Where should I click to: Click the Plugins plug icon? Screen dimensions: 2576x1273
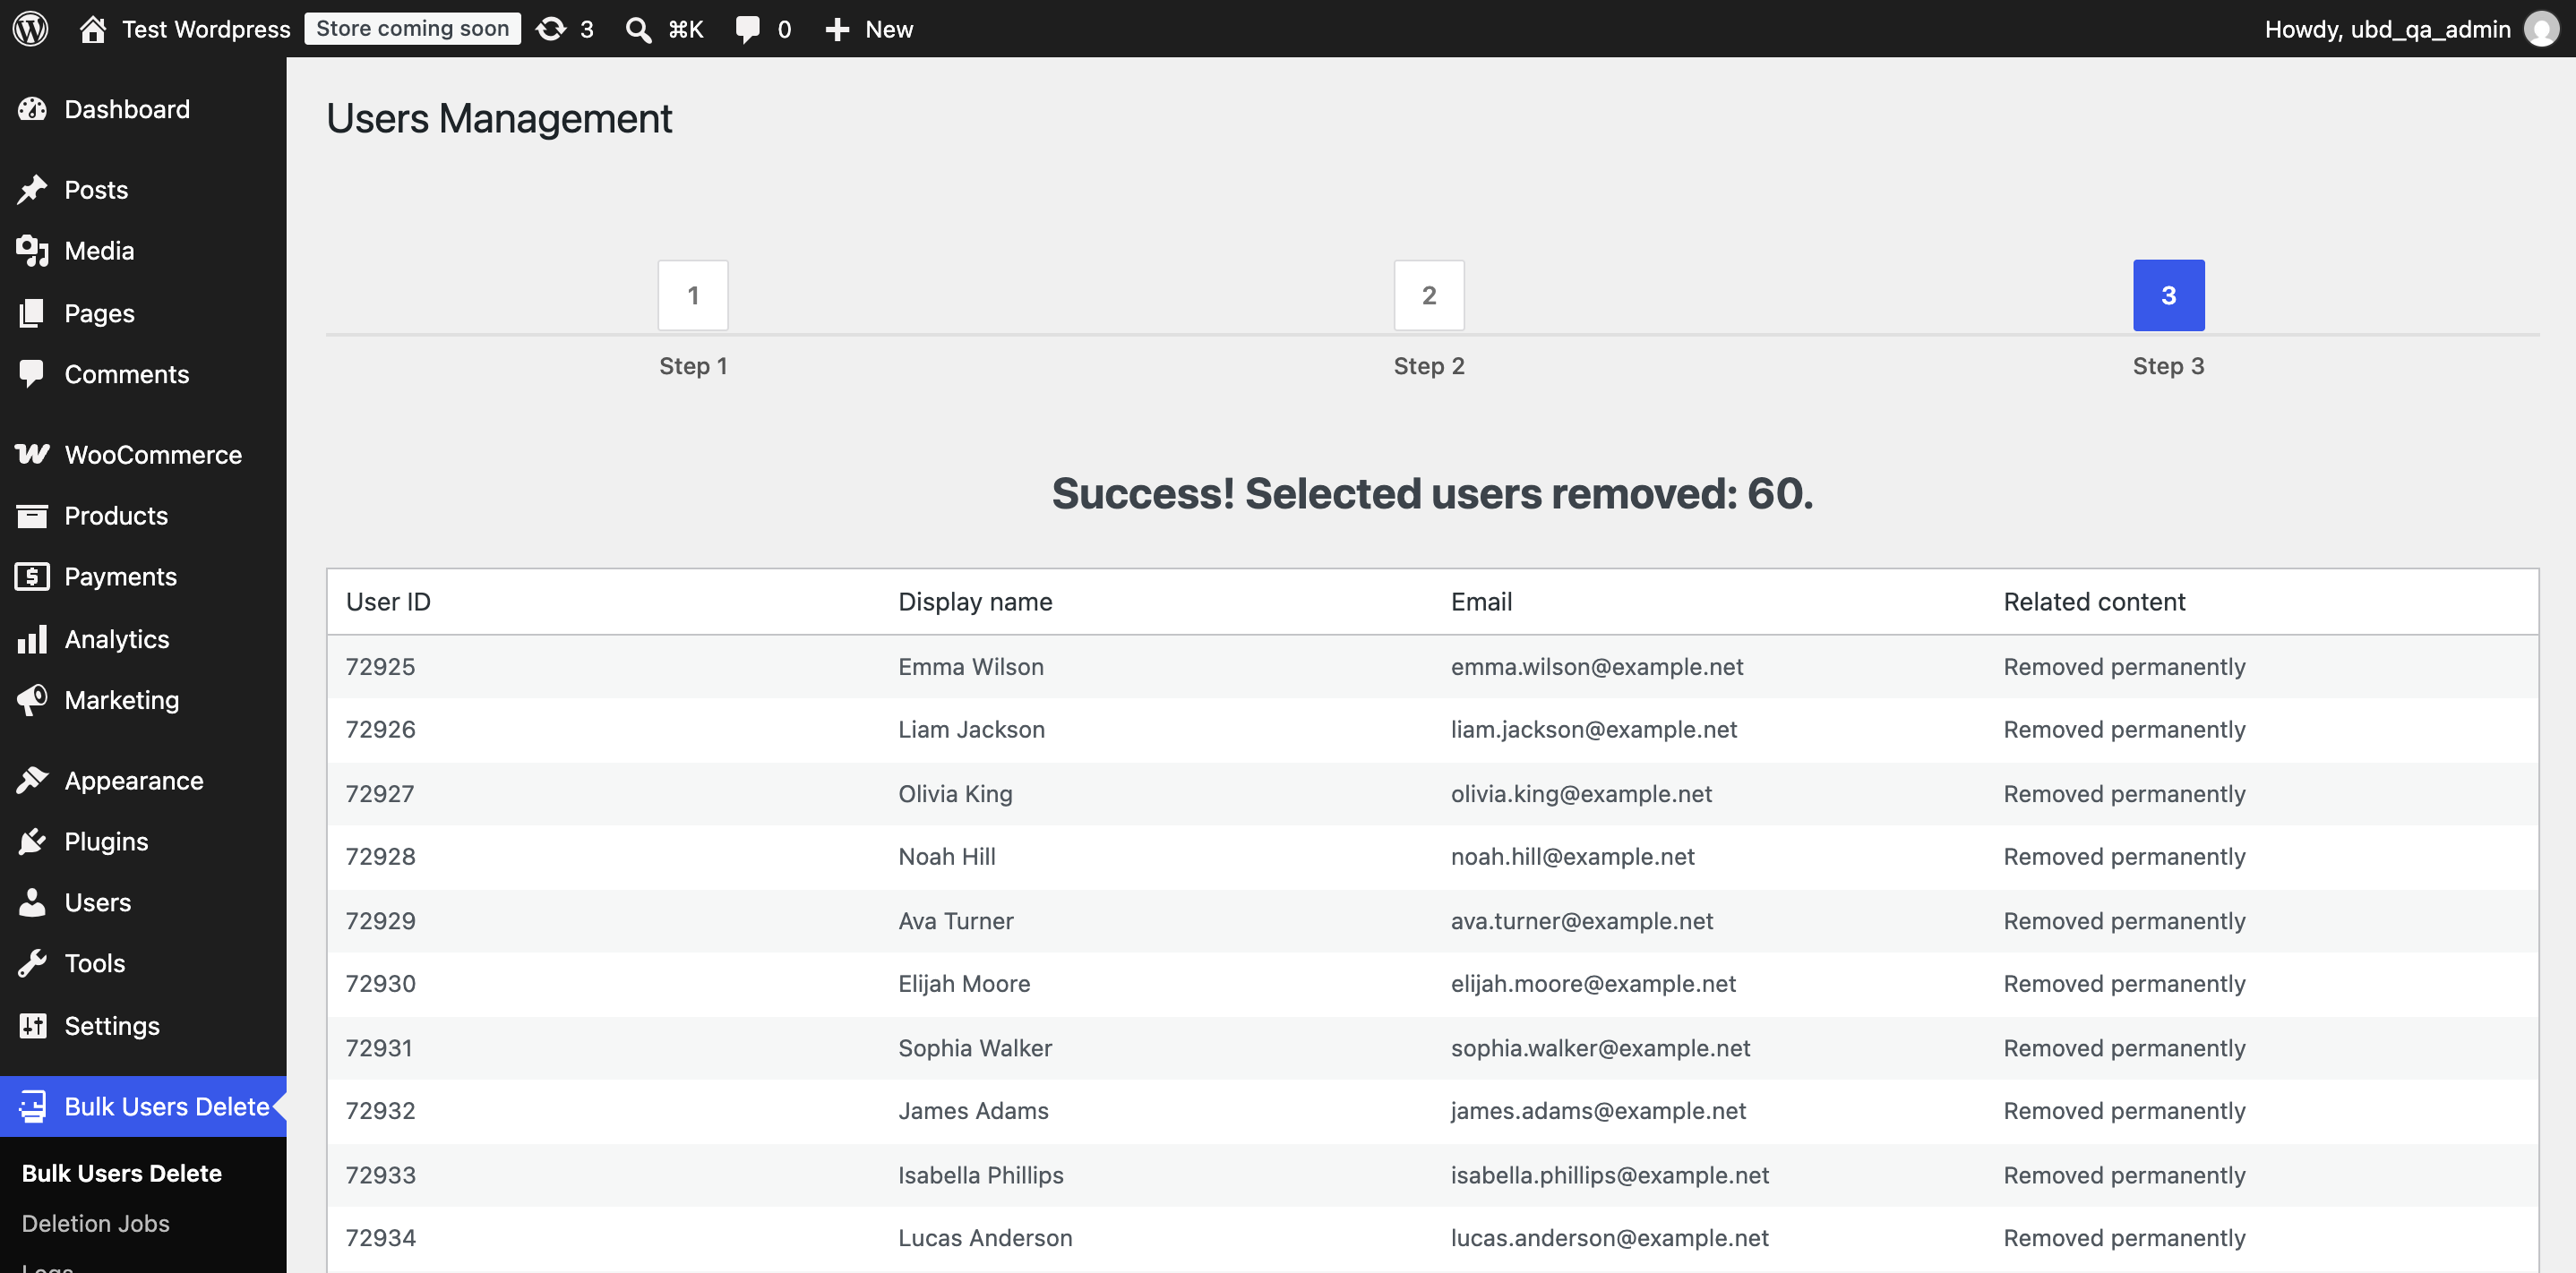pyautogui.click(x=32, y=842)
